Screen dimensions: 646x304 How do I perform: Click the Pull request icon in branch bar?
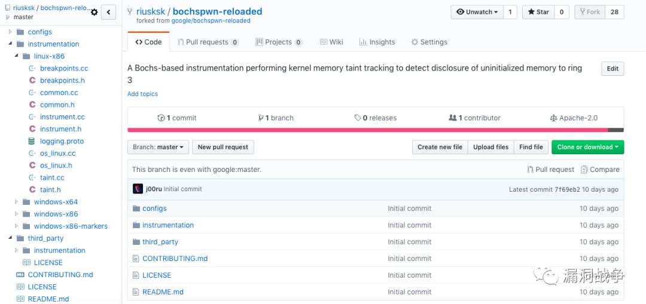pyautogui.click(x=530, y=170)
